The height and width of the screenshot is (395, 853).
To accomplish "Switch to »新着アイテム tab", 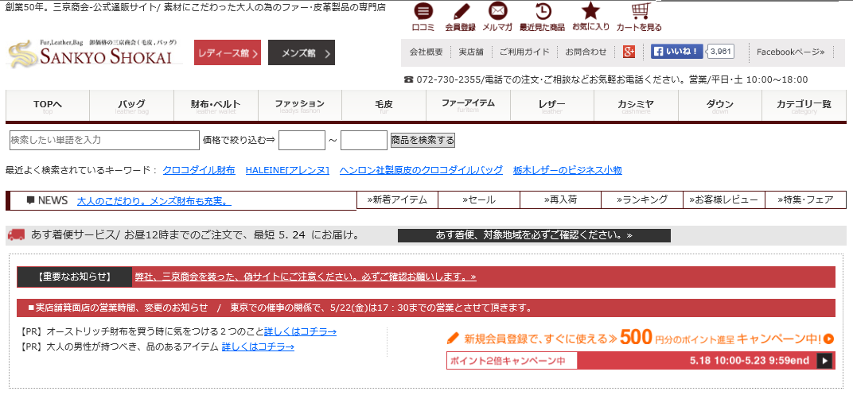I will [x=397, y=200].
